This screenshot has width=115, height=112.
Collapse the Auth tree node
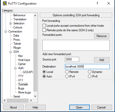(15, 68)
